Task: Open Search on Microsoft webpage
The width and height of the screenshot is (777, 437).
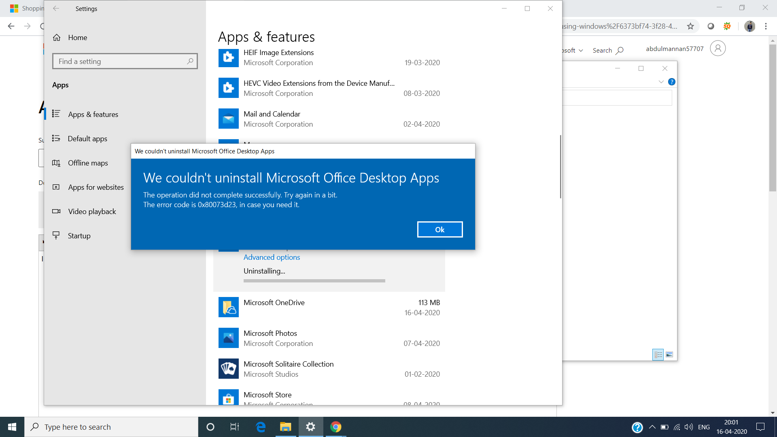Action: 608,50
